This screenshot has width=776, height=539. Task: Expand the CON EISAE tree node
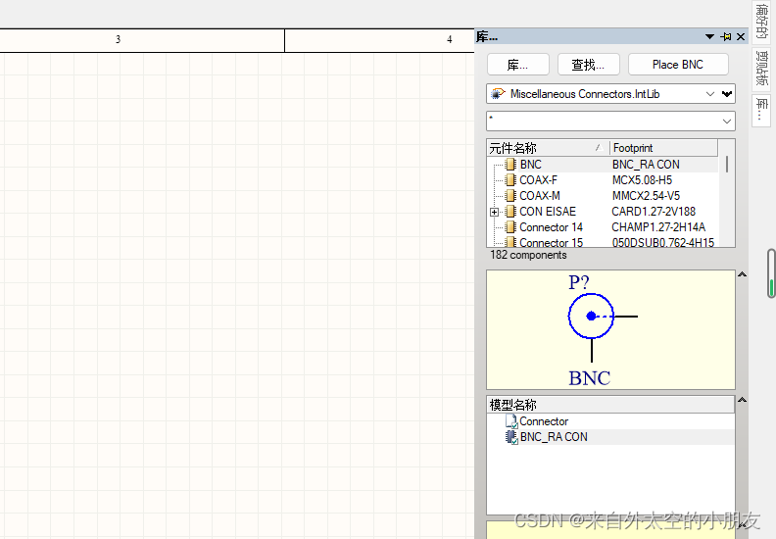click(x=495, y=212)
